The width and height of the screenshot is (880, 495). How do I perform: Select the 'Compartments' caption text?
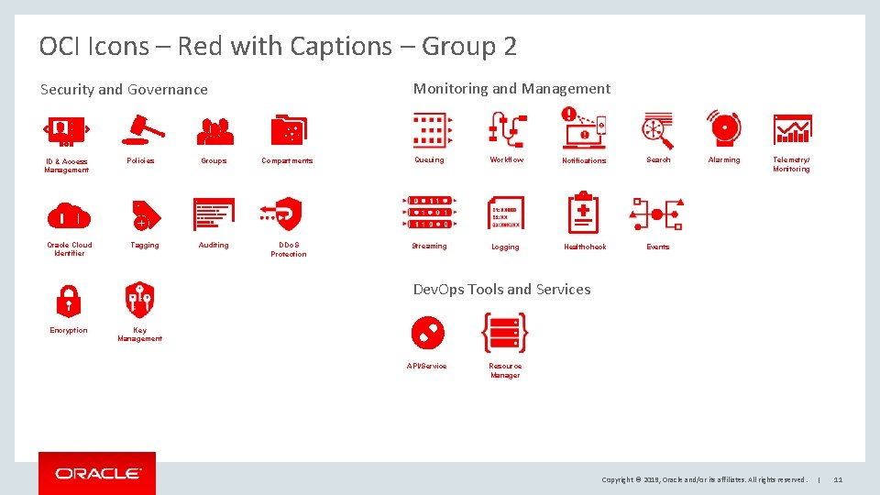click(287, 160)
